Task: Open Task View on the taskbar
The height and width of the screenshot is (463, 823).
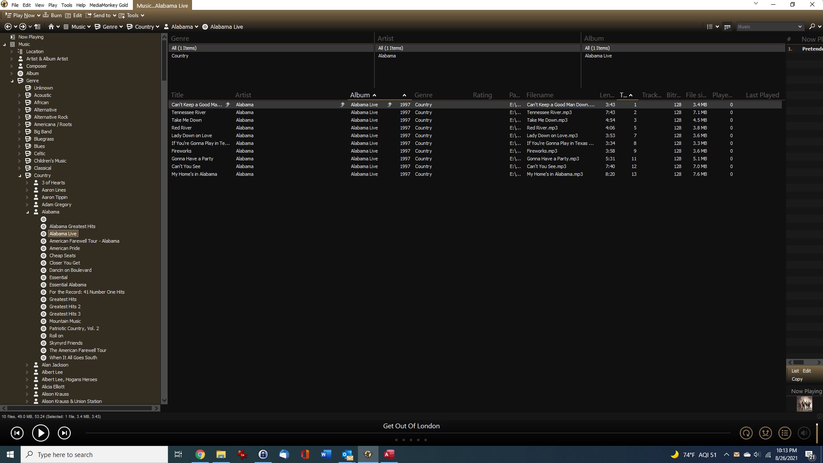Action: [x=178, y=454]
